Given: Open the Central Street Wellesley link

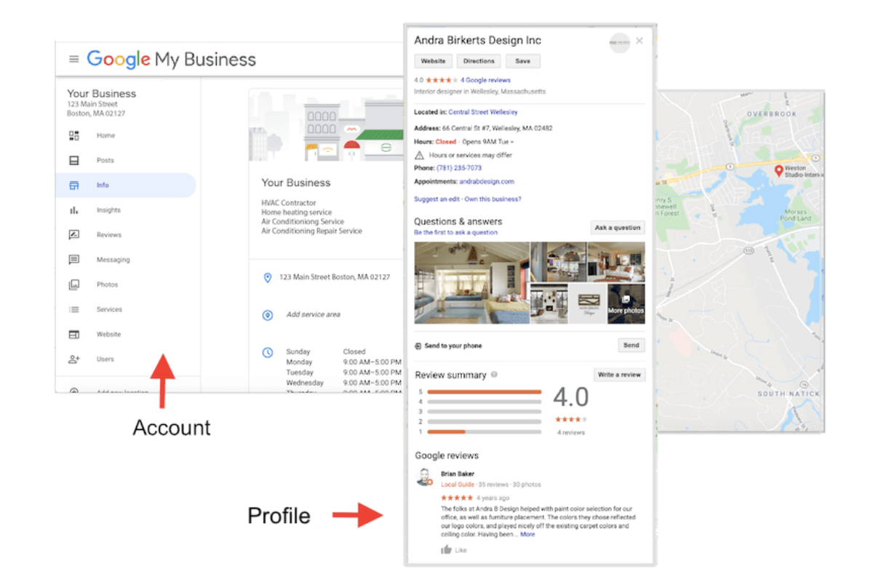Looking at the screenshot, I should 483,112.
